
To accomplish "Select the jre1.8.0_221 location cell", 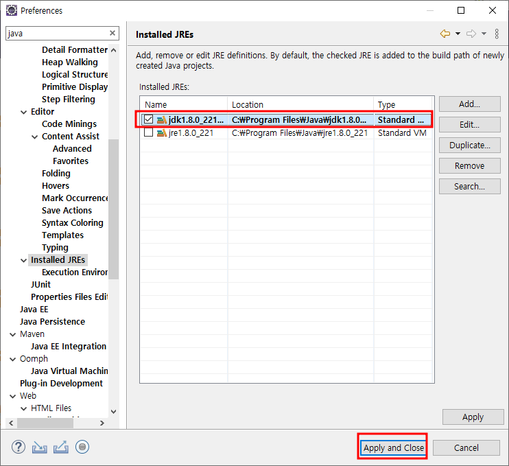I will point(300,133).
